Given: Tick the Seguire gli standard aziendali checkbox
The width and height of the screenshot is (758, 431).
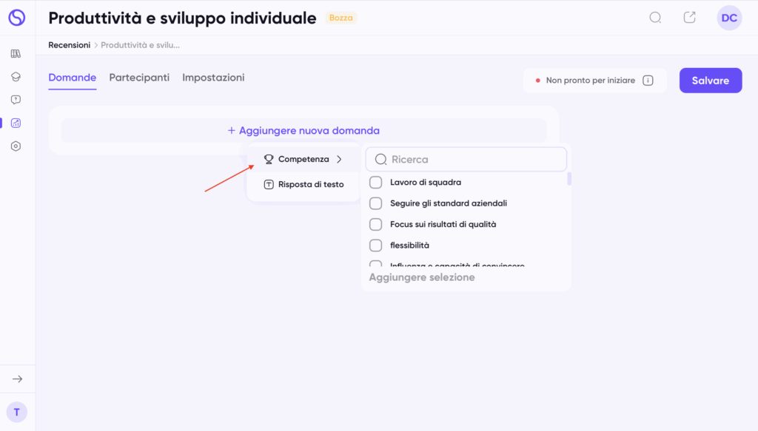Looking at the screenshot, I should click(375, 203).
